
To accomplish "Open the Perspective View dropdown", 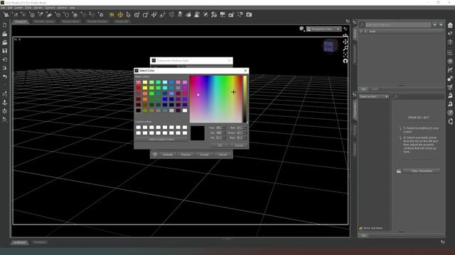I will (x=323, y=29).
